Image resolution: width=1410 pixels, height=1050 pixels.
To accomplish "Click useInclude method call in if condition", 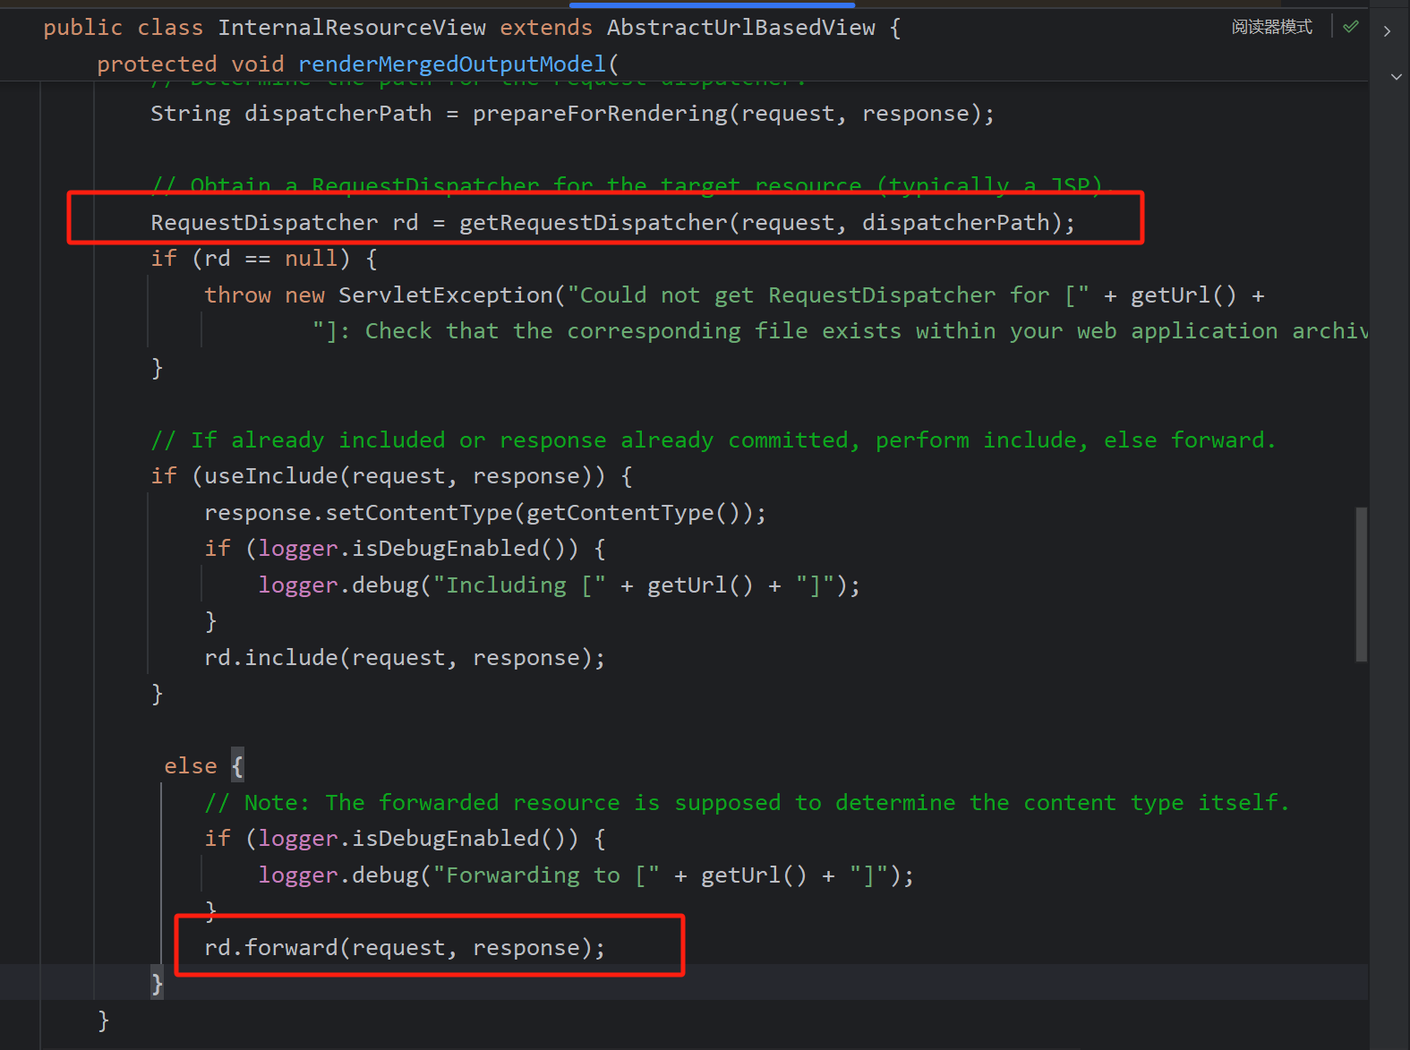I will point(270,476).
